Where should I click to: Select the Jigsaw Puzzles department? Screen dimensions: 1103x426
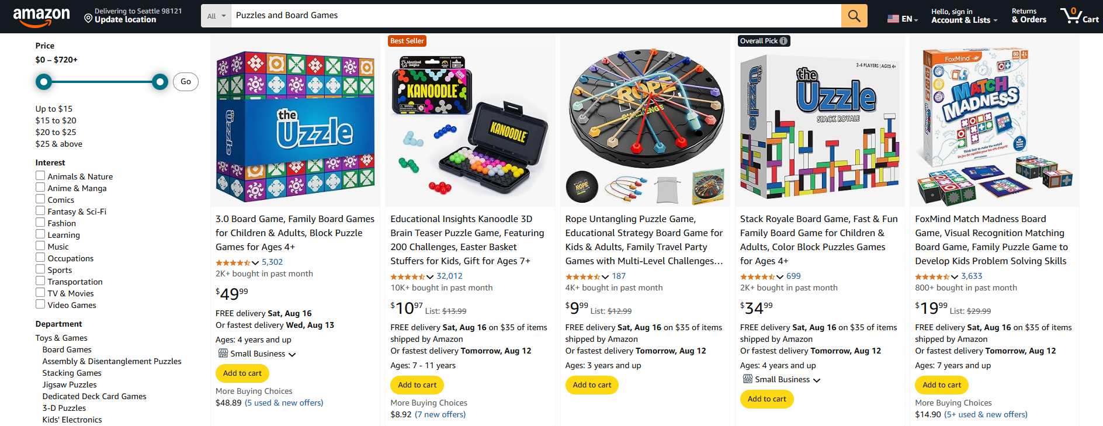click(69, 385)
